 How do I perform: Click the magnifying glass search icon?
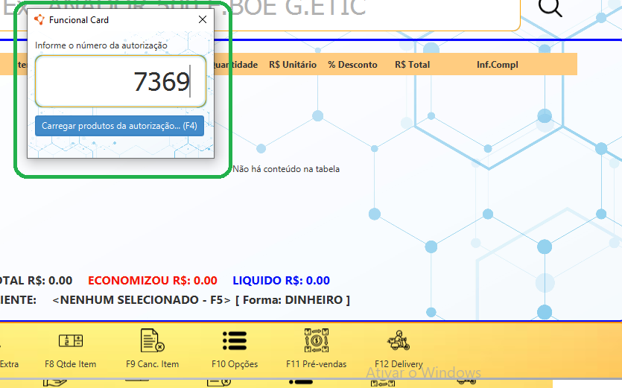point(550,7)
